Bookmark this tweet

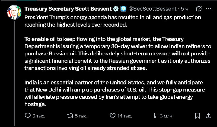(x=197, y=116)
